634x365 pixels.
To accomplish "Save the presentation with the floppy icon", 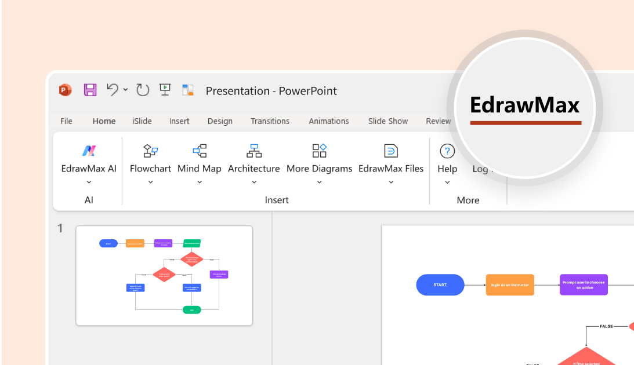I will click(x=90, y=90).
